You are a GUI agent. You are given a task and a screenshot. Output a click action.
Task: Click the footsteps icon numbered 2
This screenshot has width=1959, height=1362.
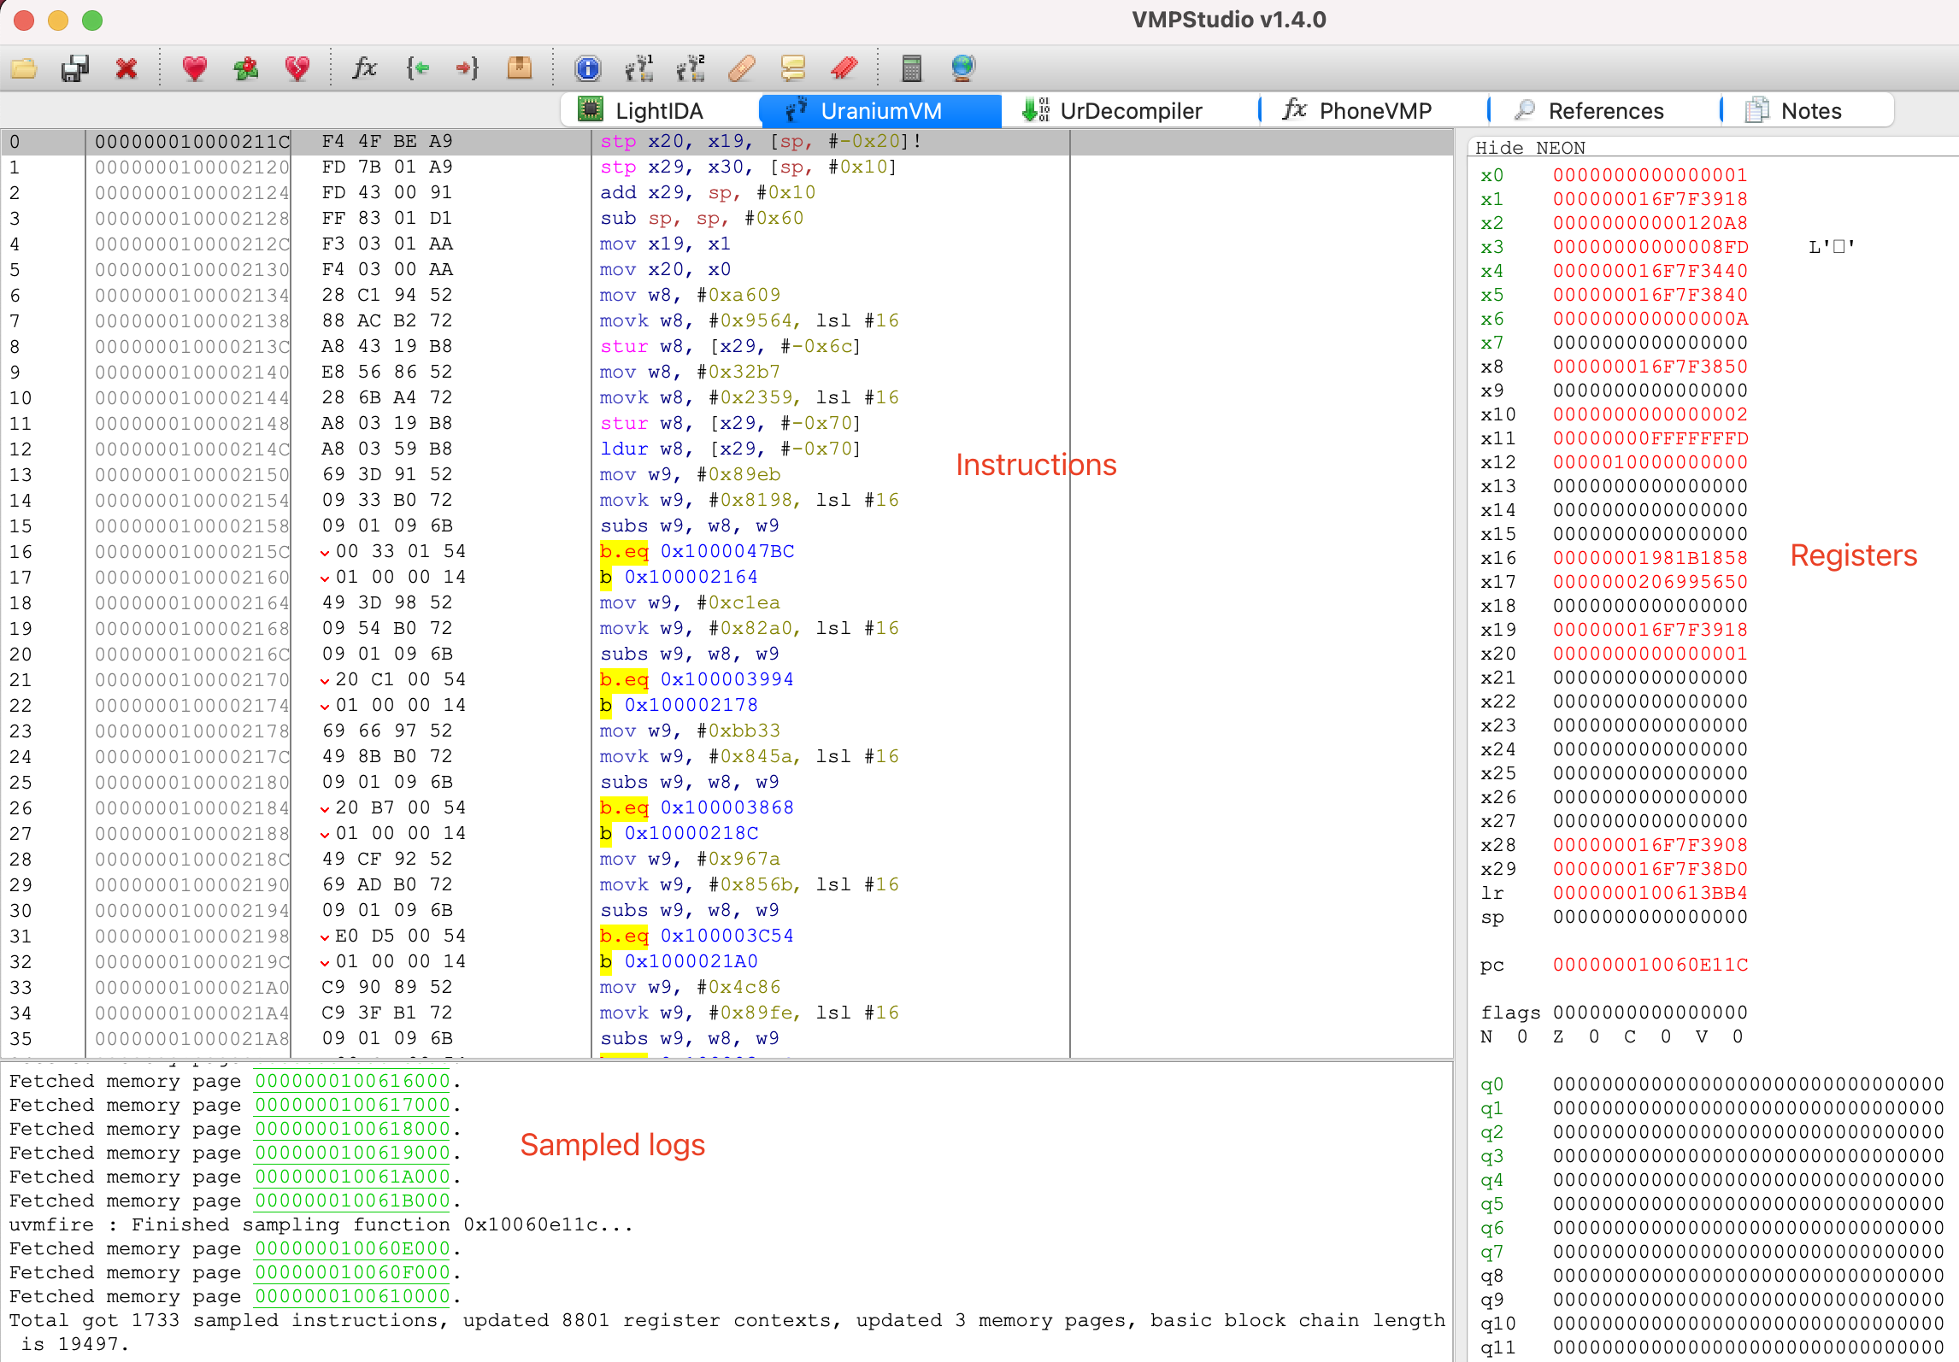click(x=691, y=68)
